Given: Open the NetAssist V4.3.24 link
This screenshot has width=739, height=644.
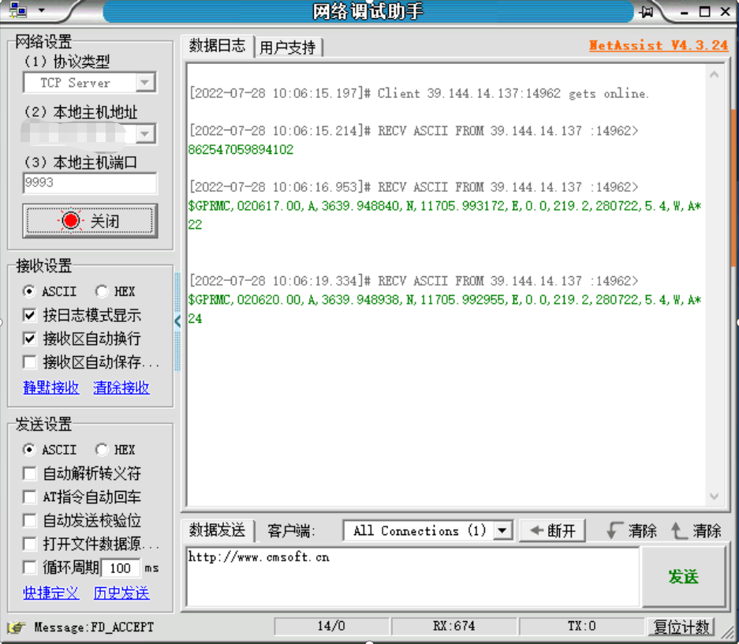Looking at the screenshot, I should point(658,45).
